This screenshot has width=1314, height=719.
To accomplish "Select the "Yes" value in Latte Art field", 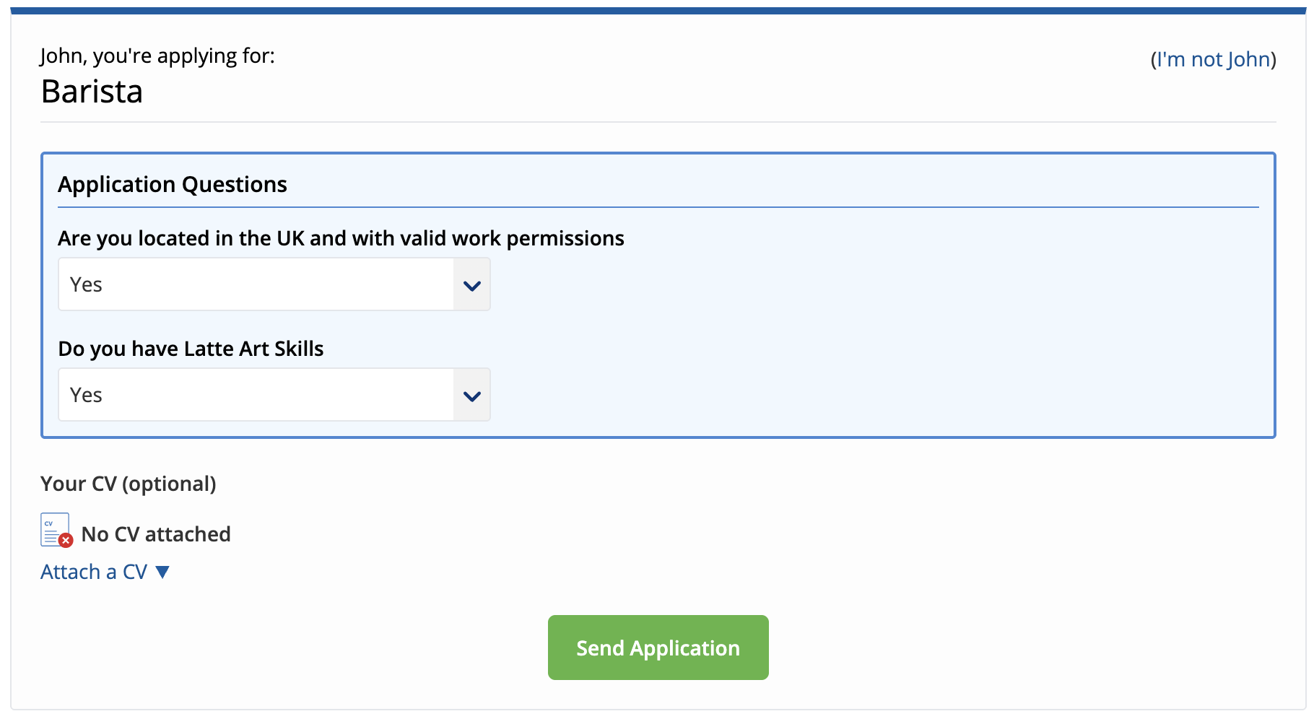I will tap(86, 395).
